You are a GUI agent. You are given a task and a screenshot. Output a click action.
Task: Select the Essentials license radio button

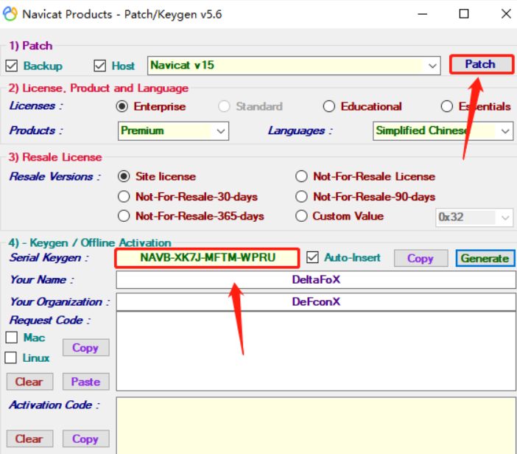[x=447, y=107]
